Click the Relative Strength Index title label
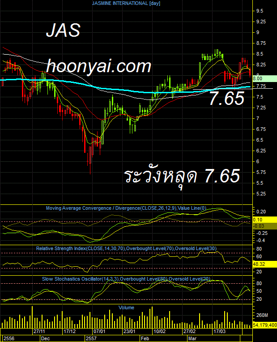Screen dimensions: 277x342 pos(126,248)
